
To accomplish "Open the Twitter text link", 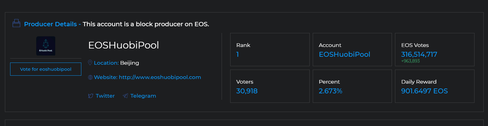I will [x=105, y=96].
